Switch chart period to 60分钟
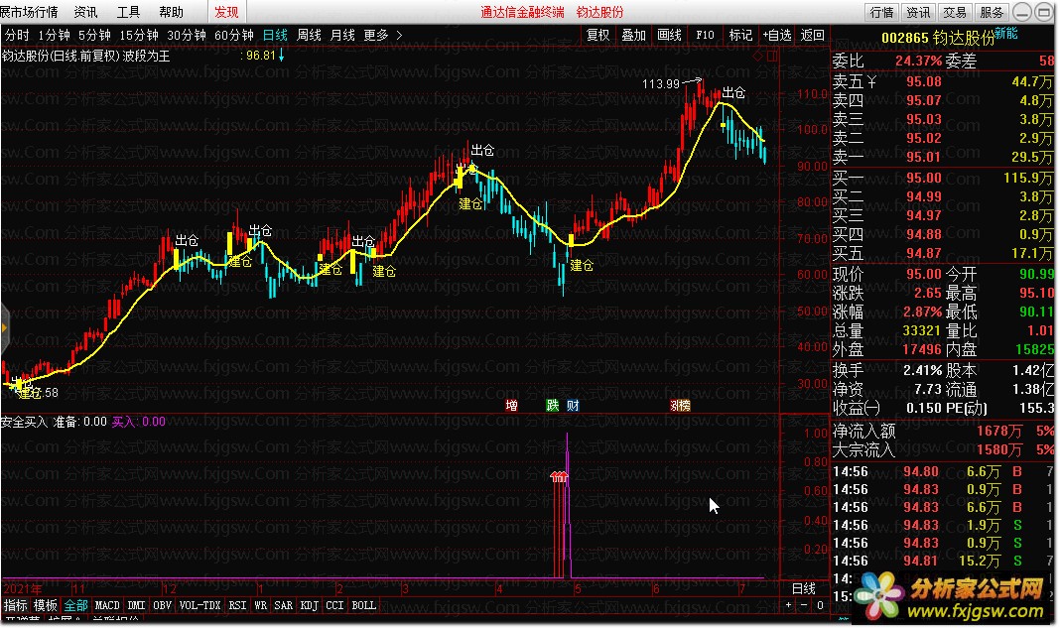1060x628 pixels. (x=234, y=35)
